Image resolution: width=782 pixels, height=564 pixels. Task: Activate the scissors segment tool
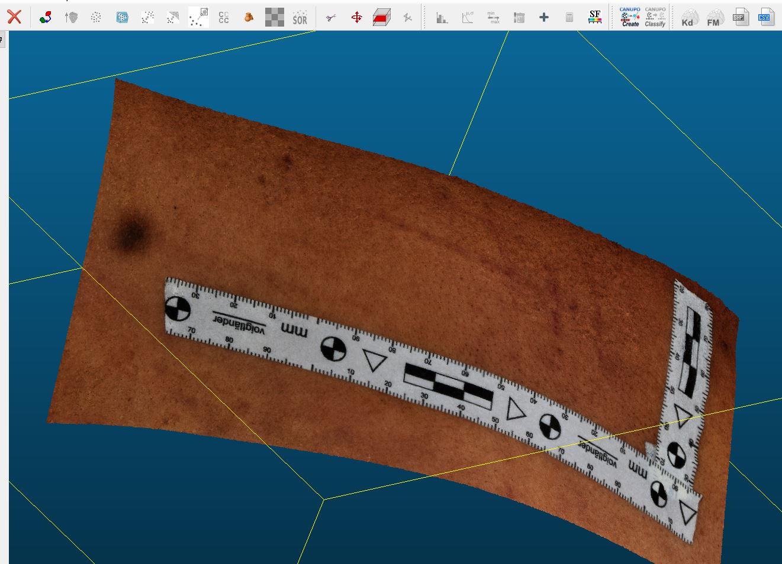click(x=331, y=18)
